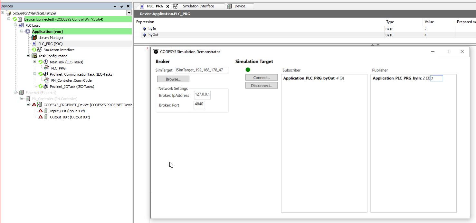Click the Task Configuration icon
Image resolution: width=476 pixels, height=223 pixels.
click(x=34, y=56)
